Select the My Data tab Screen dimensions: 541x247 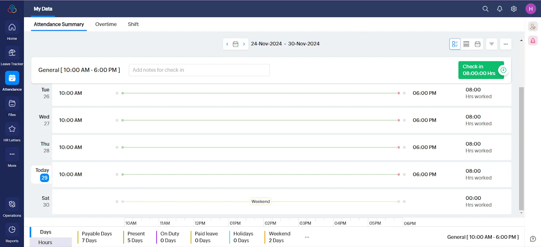click(x=43, y=9)
